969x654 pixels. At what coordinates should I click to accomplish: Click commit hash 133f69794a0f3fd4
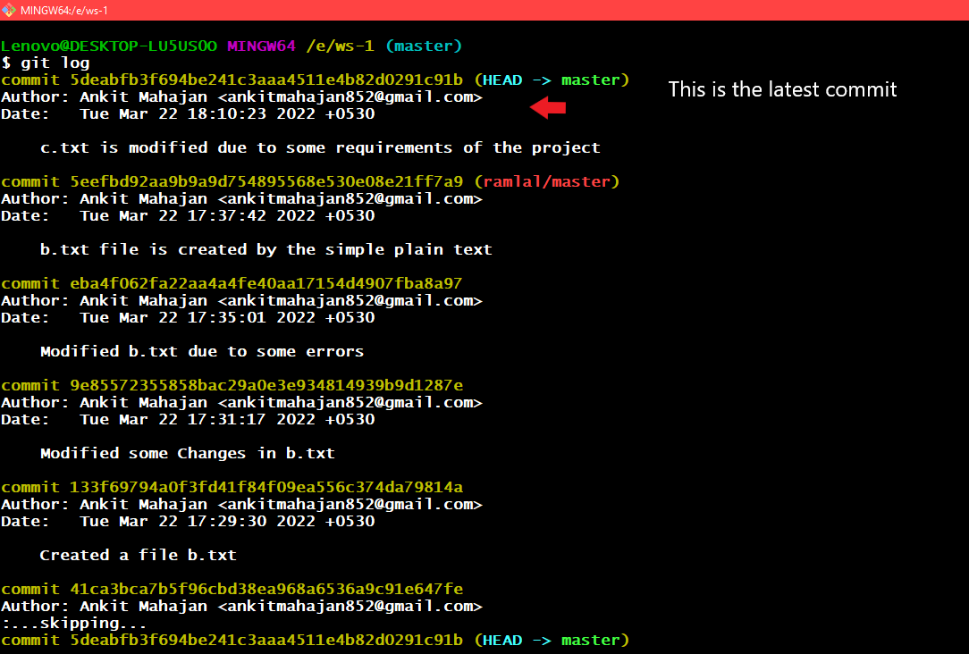click(266, 487)
